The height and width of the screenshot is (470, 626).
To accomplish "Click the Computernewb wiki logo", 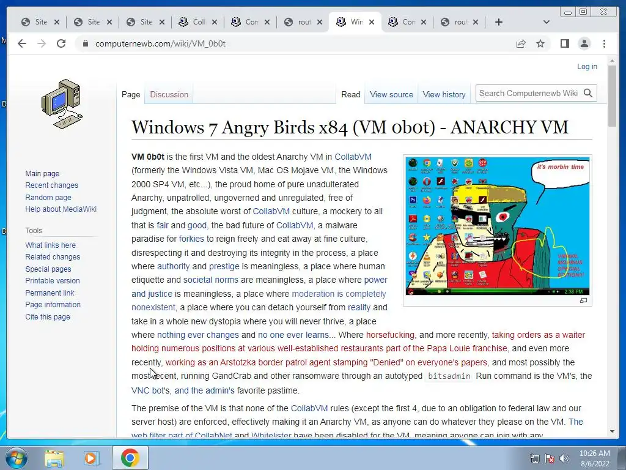I will (62, 104).
